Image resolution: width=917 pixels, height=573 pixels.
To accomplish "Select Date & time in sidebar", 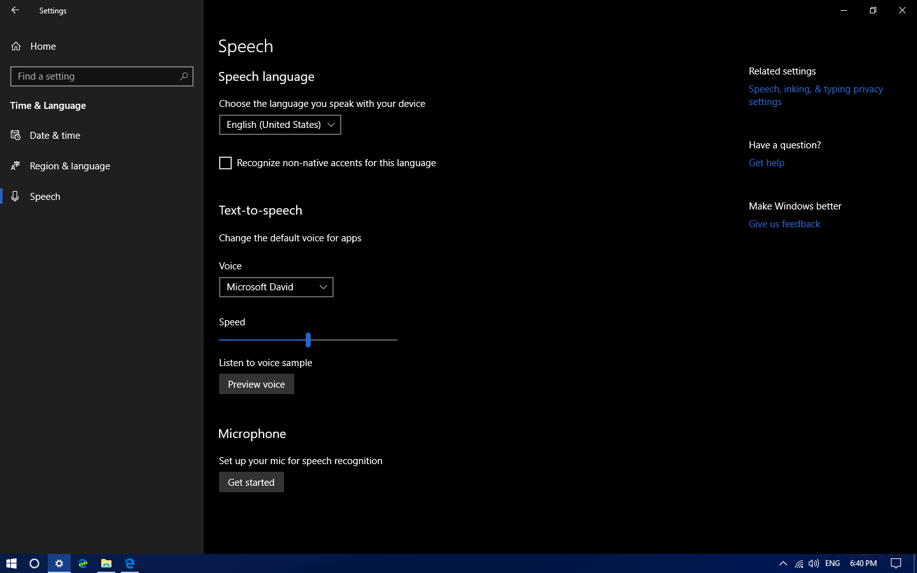I will (102, 135).
